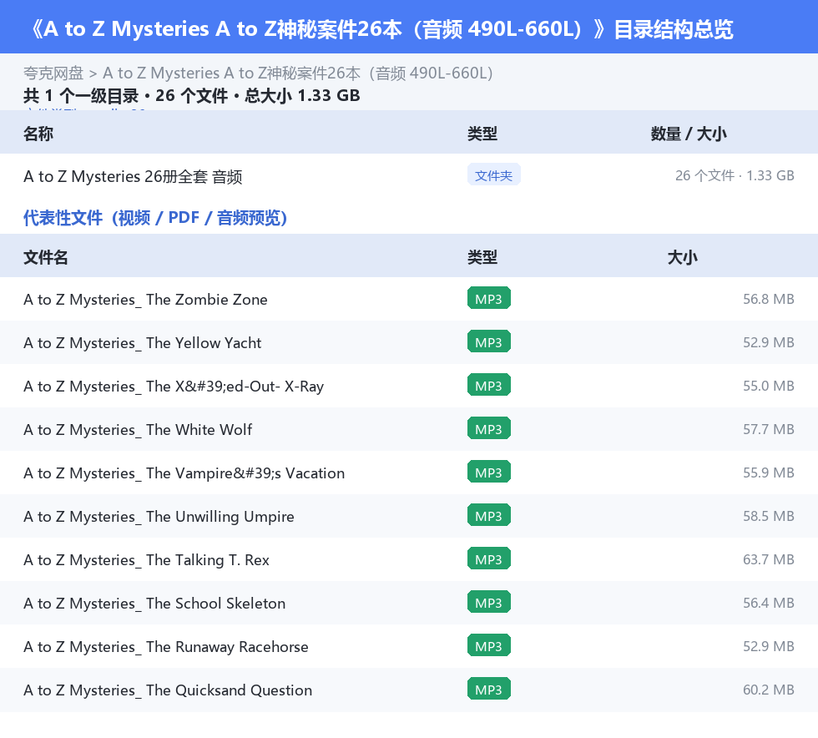Select The Yellow Yacht file name

click(x=143, y=343)
